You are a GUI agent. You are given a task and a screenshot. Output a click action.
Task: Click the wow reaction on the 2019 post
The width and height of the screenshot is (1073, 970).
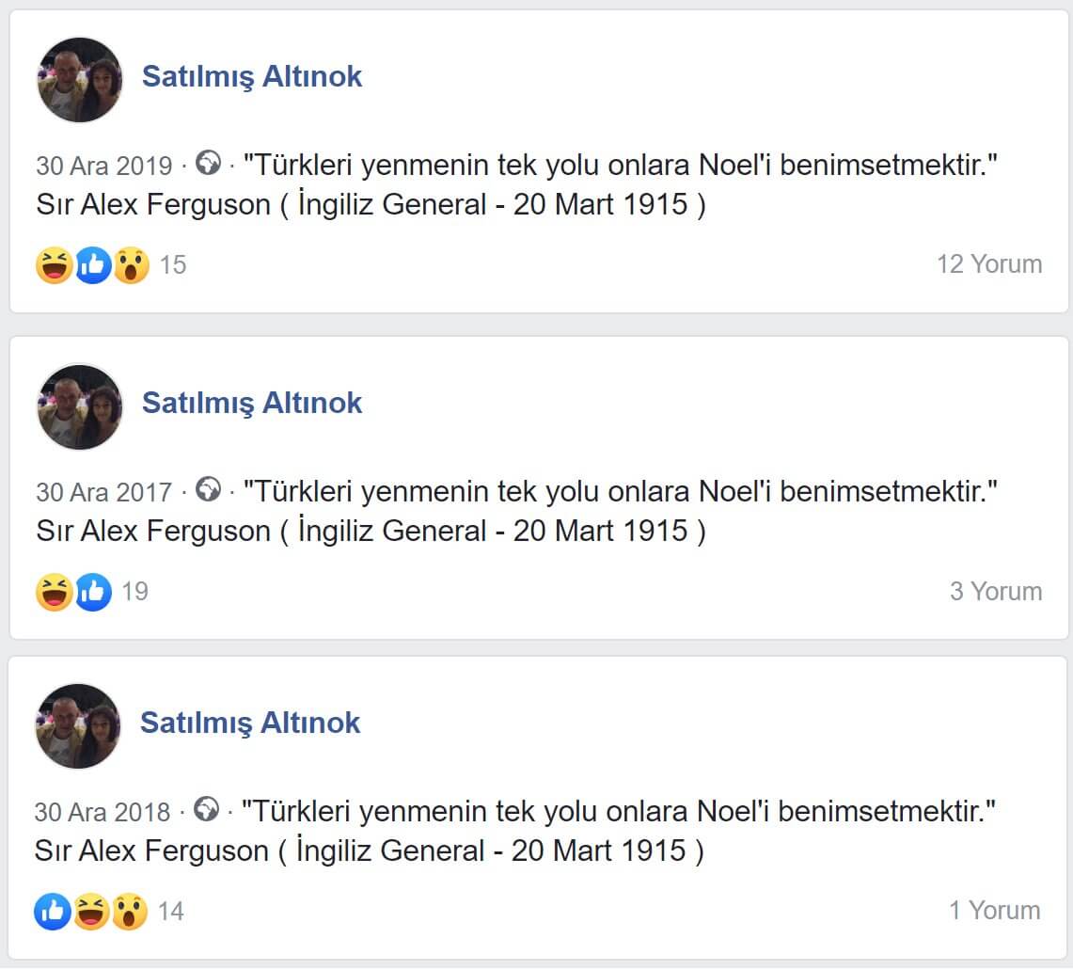[131, 264]
